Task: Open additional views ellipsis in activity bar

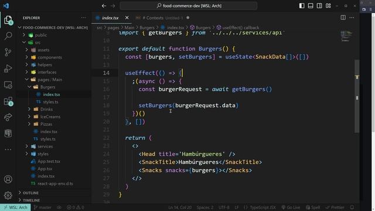Action: [8, 149]
